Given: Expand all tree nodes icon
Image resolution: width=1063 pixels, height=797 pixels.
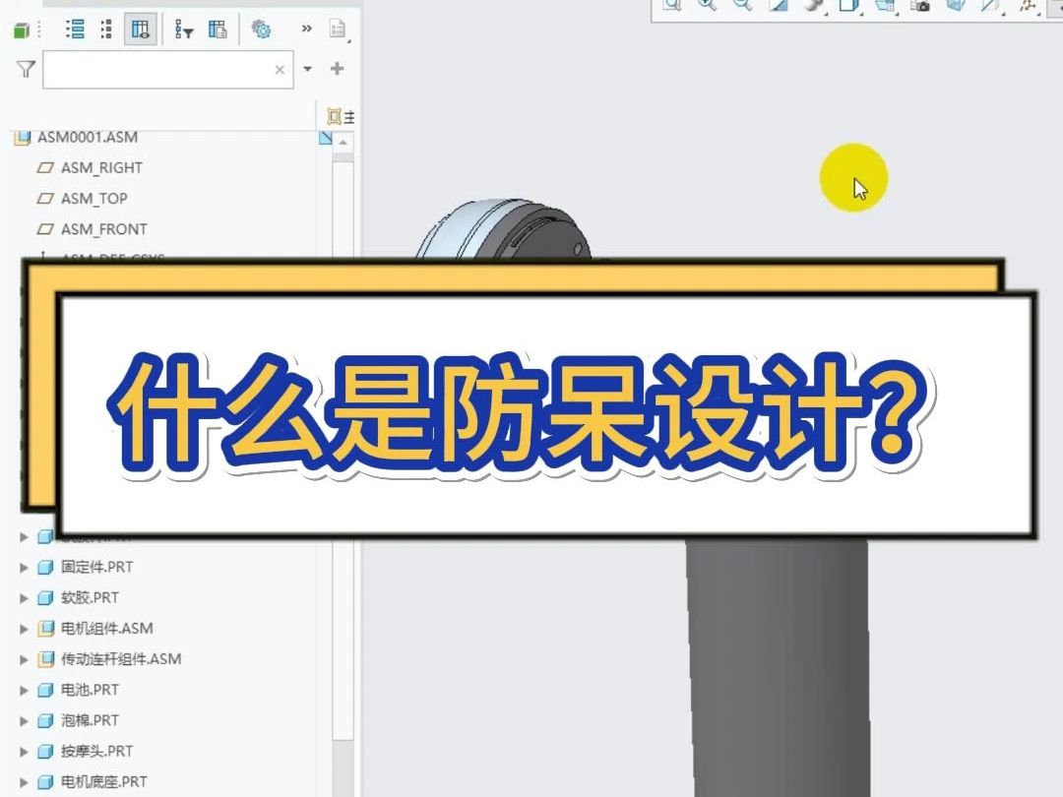Looking at the screenshot, I should pyautogui.click(x=75, y=30).
